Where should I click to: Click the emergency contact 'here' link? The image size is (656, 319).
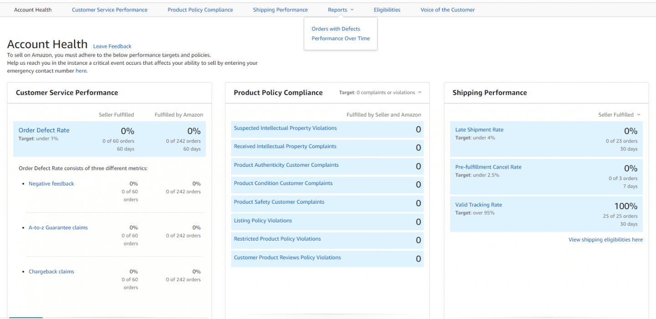coord(81,71)
